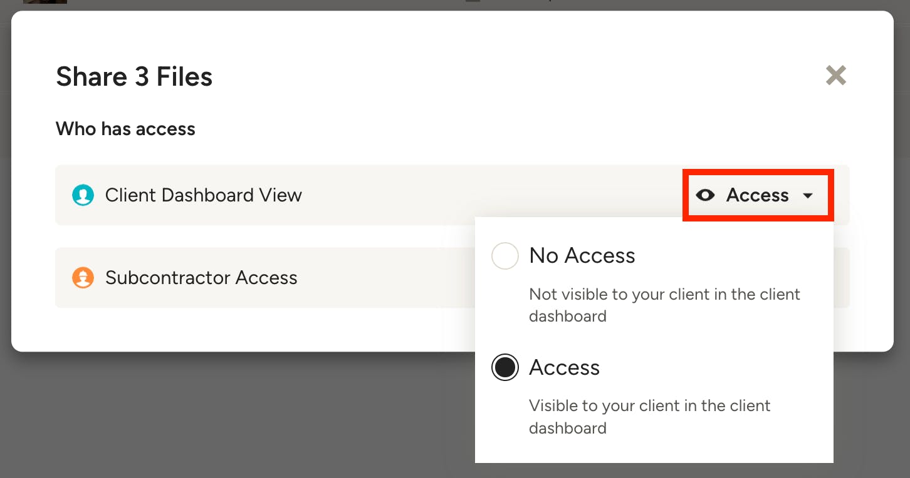This screenshot has height=478, width=910.
Task: Select the No Access radio button
Action: [505, 256]
